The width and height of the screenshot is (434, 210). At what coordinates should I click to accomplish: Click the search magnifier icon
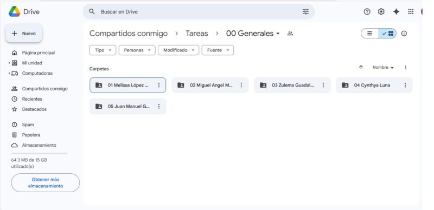click(92, 11)
